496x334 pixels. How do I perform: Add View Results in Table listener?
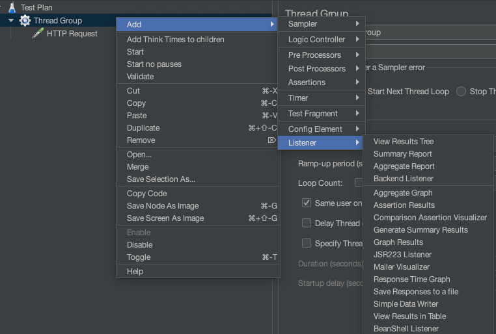click(428, 316)
